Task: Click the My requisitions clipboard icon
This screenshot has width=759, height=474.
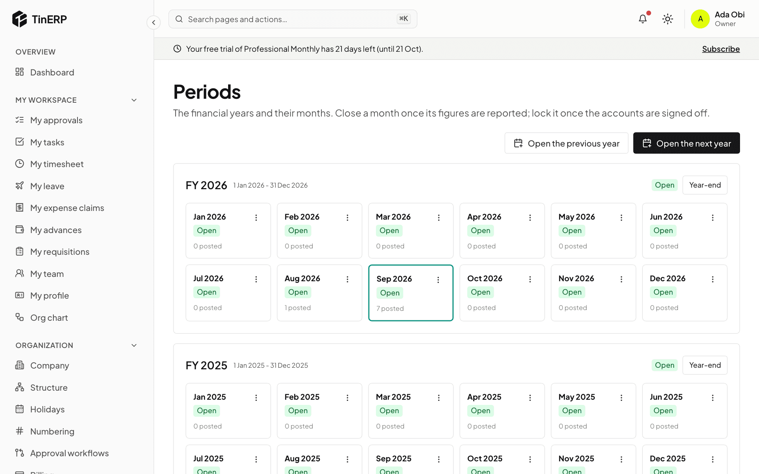Action: 19,251
